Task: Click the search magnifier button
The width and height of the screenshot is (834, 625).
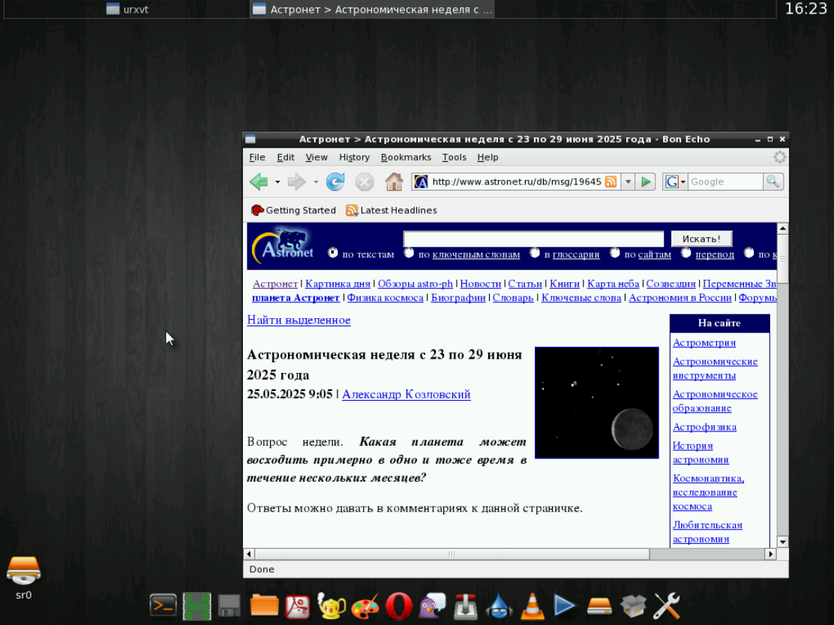Action: 772,182
